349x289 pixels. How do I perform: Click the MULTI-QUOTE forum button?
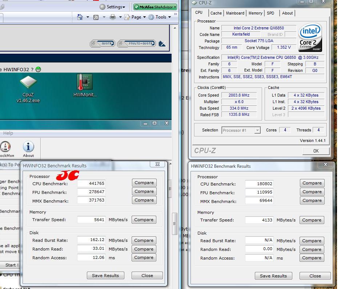[137, 43]
